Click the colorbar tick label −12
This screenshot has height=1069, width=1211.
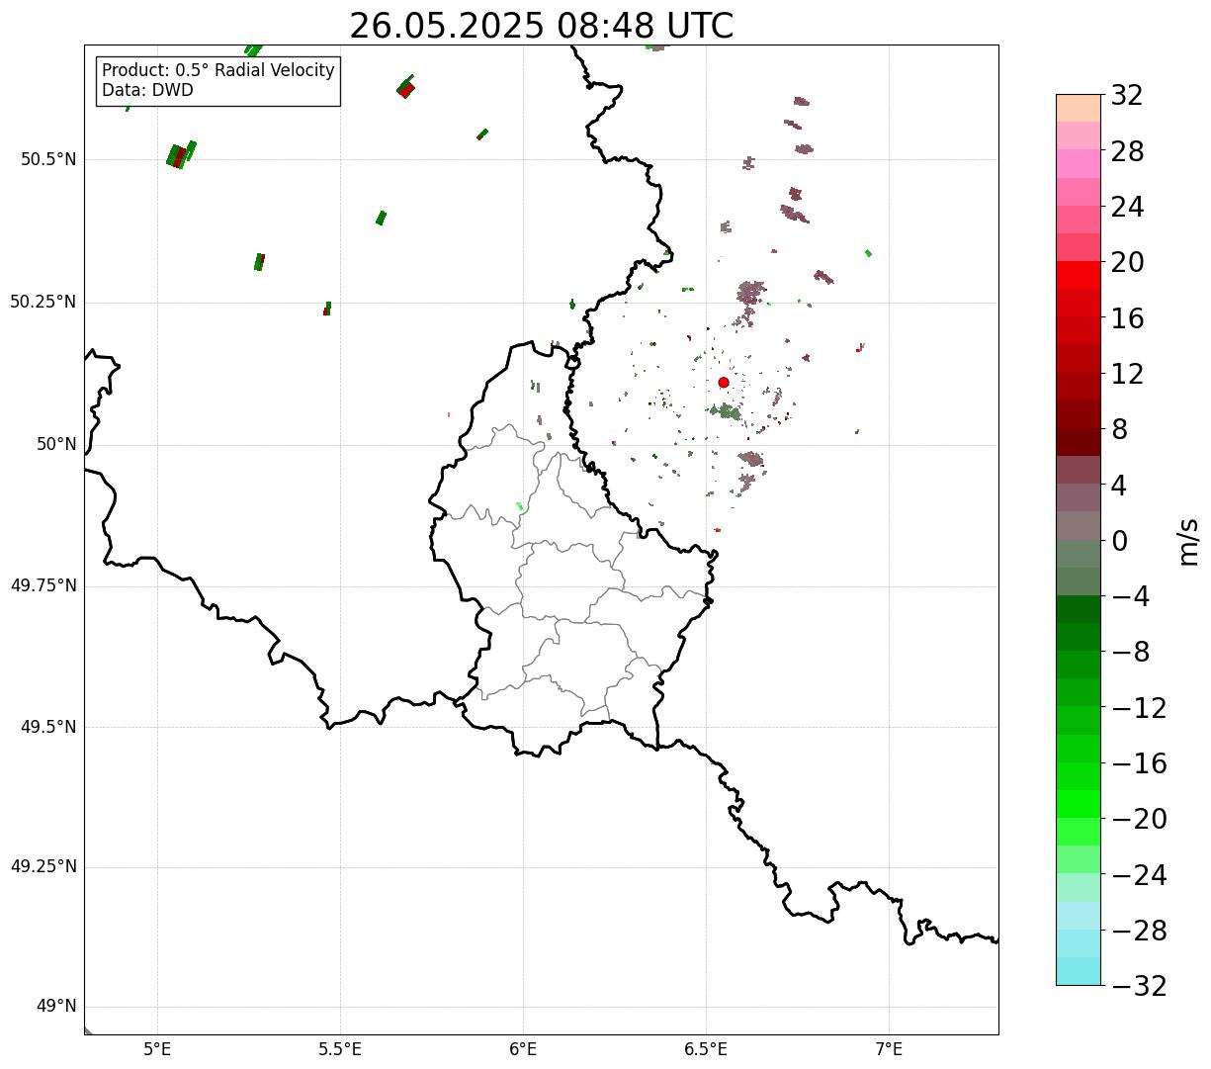(x=1139, y=708)
